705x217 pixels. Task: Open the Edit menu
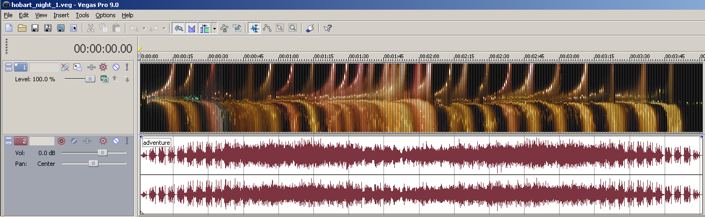[24, 15]
